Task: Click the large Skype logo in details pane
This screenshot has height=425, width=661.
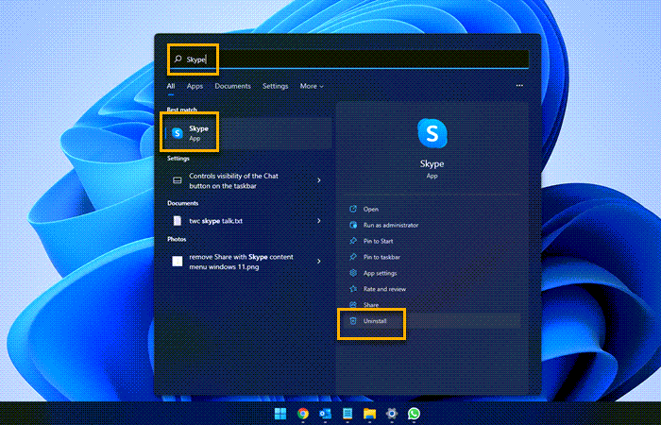Action: pyautogui.click(x=432, y=133)
